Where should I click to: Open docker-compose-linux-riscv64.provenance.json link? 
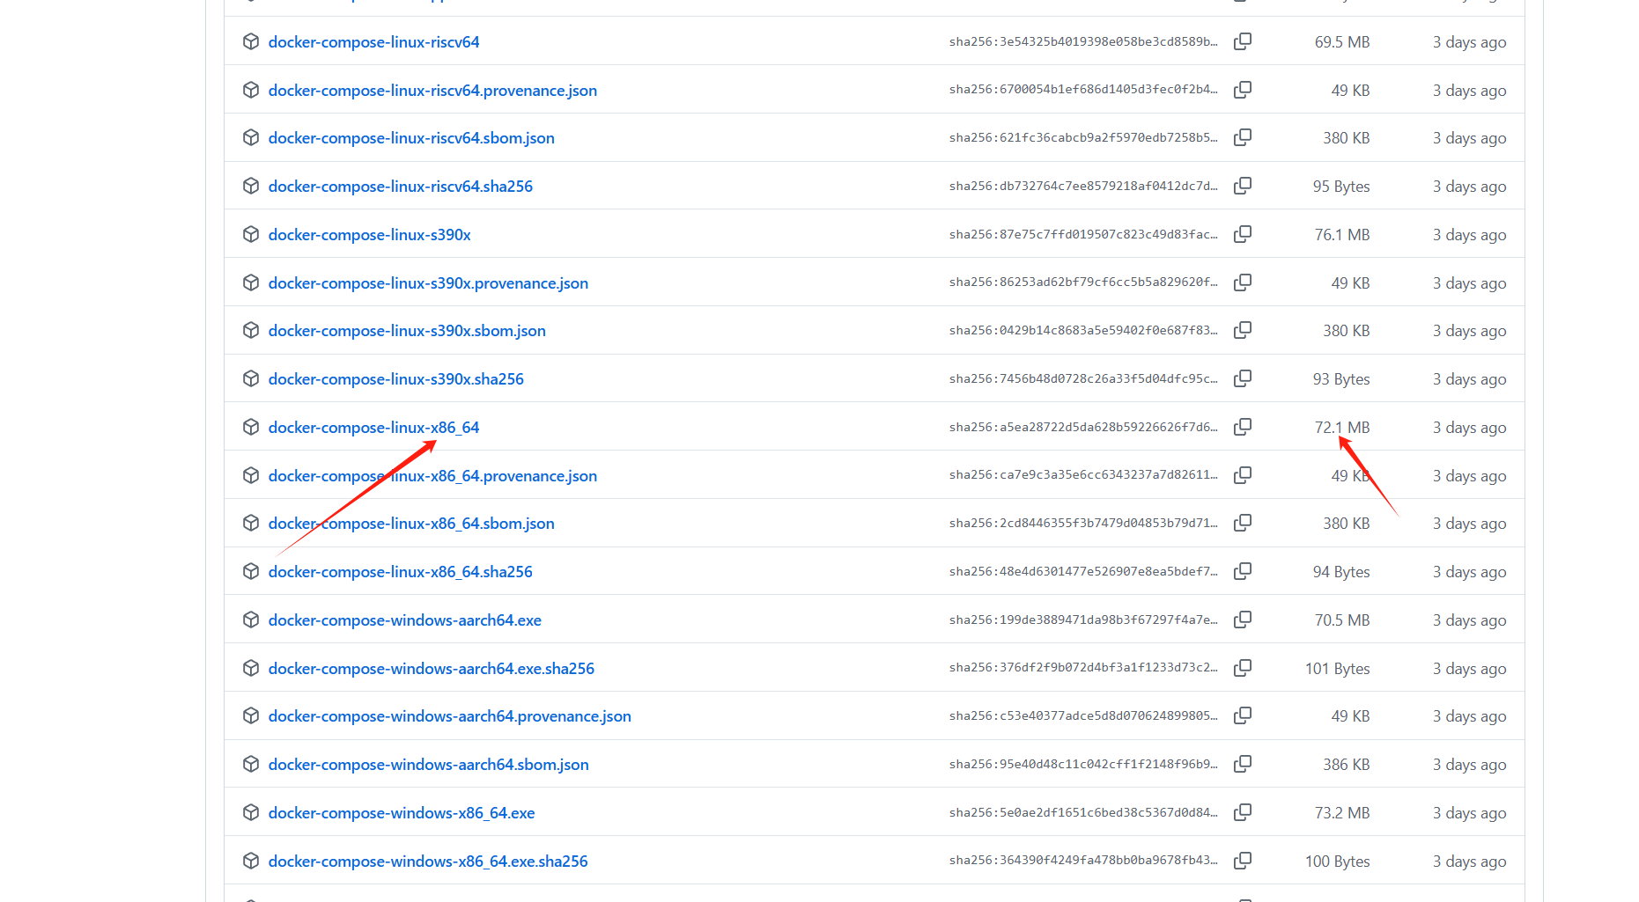(432, 91)
